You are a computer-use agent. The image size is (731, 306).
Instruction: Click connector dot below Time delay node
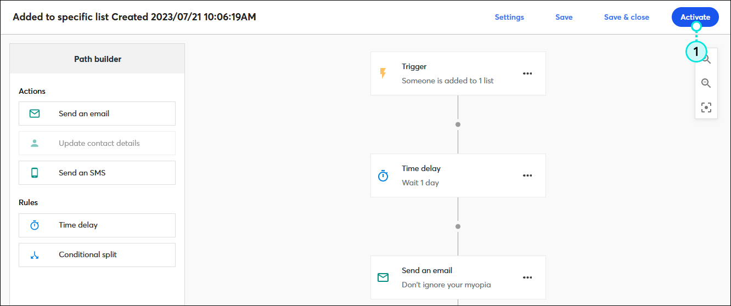coord(458,226)
